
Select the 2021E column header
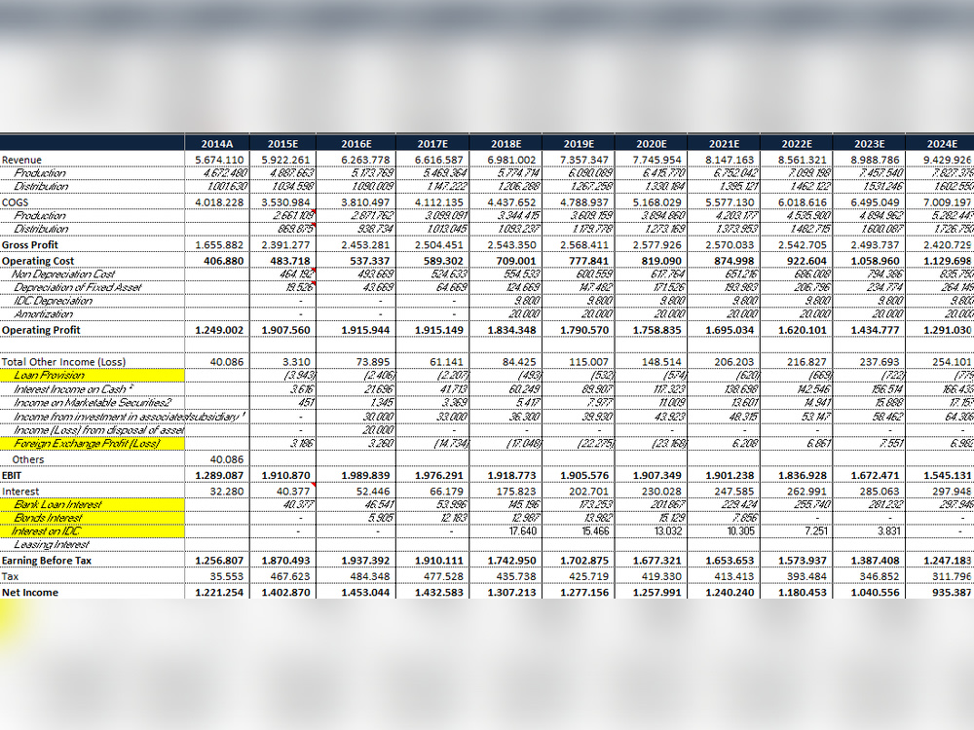[724, 143]
